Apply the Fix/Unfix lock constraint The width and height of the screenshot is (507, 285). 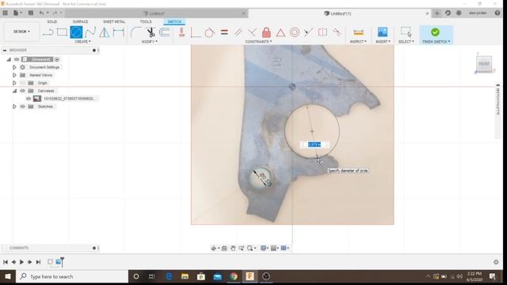pyautogui.click(x=266, y=32)
